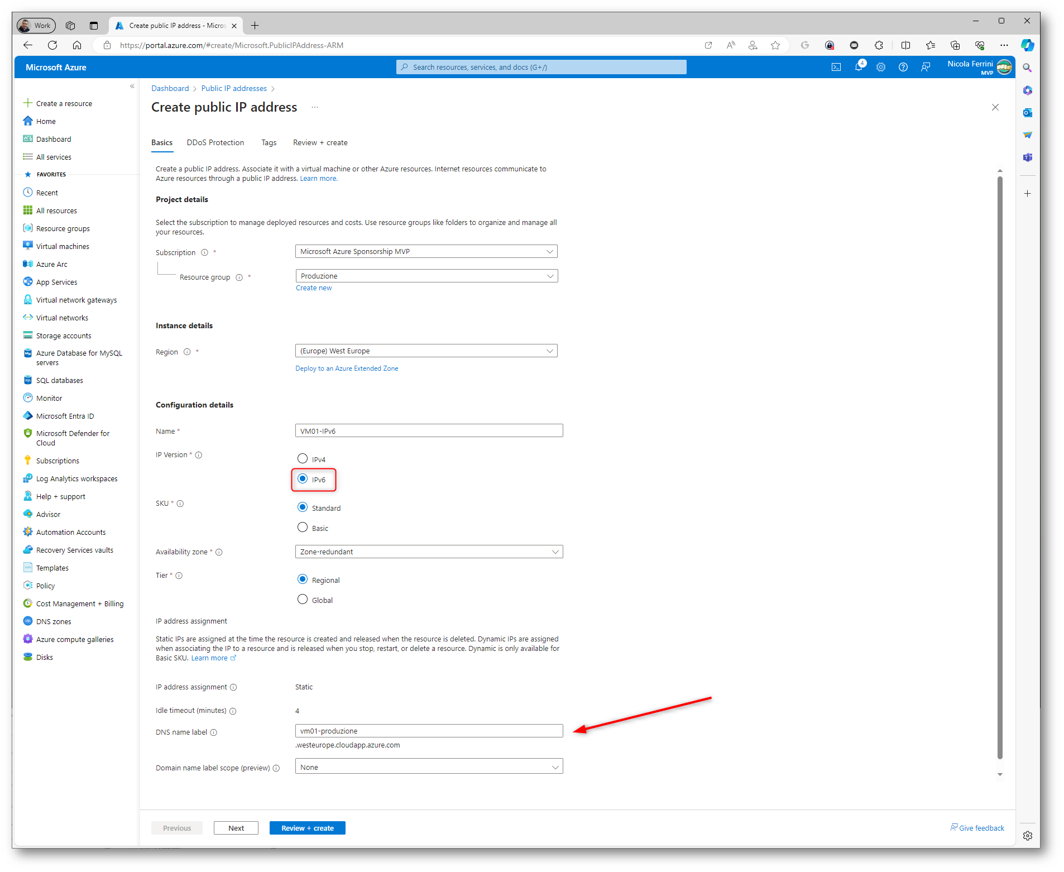1064x872 pixels.
Task: Click the Dashboard breadcrumb link
Action: (x=170, y=88)
